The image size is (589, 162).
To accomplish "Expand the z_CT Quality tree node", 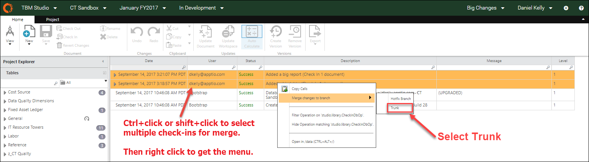I will click(5, 154).
